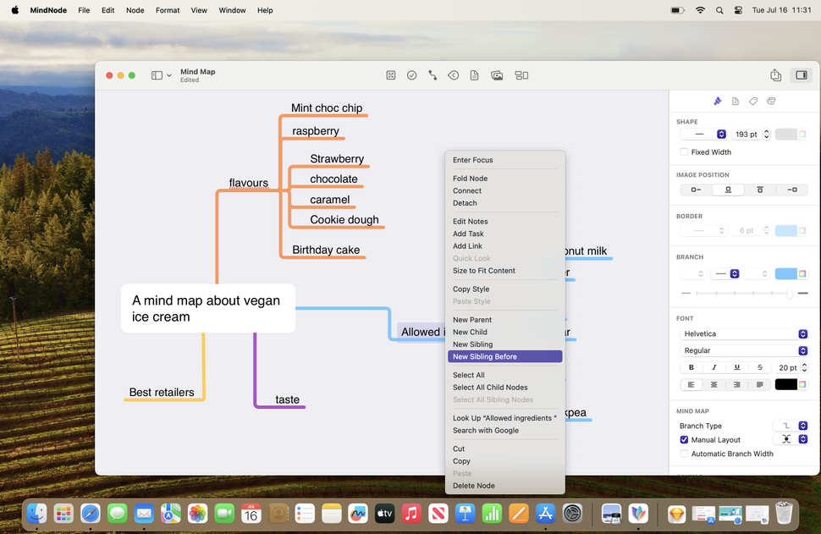This screenshot has width=821, height=534.
Task: Enable the Fixed Width checkbox
Action: point(684,151)
